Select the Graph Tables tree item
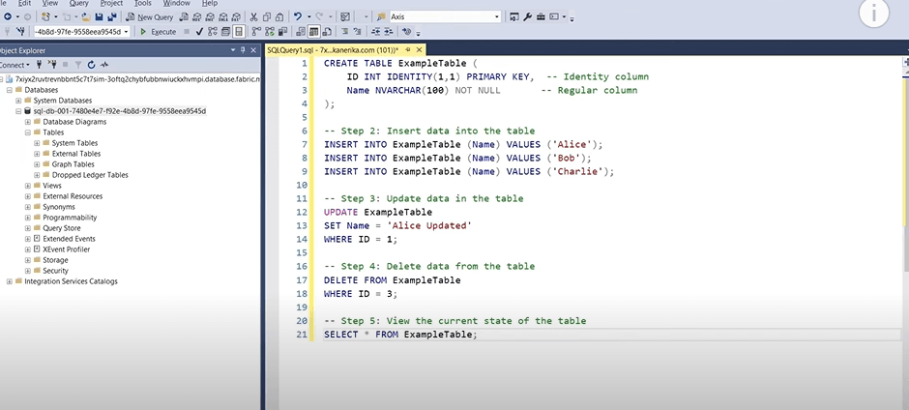The height and width of the screenshot is (410, 909). point(73,164)
